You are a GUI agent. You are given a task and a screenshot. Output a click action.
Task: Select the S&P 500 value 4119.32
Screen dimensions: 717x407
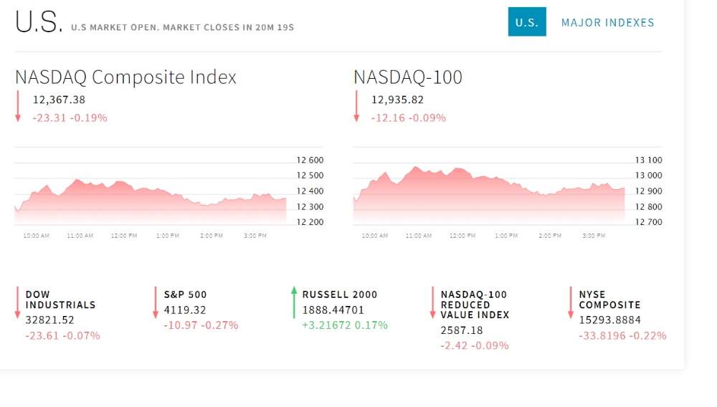185,310
